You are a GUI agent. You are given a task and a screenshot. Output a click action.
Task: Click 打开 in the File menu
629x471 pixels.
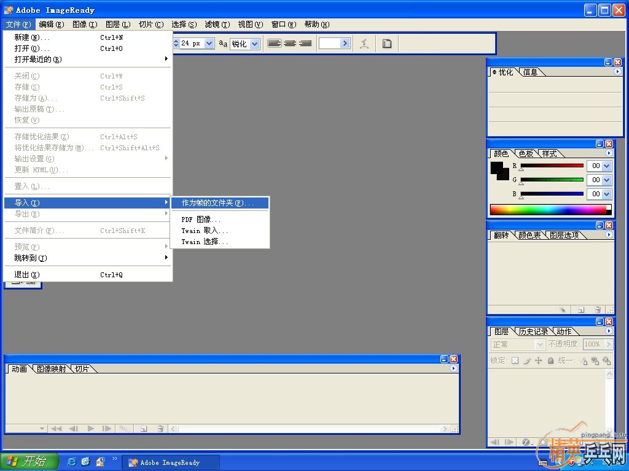[x=88, y=48]
